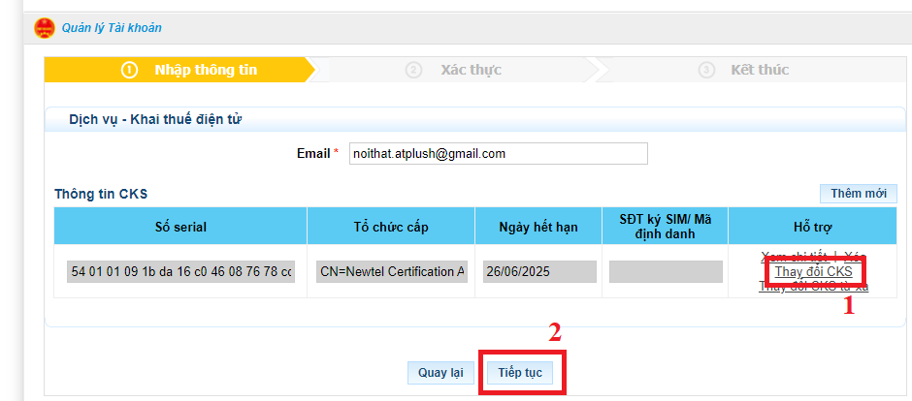This screenshot has height=401, width=912.
Task: Focus the Email input field
Action: coord(497,154)
